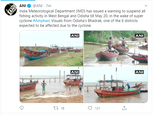Viewport: 153px width, 115px height.
Task: Click ANI watermark on bottom-right photo
Action: (x=139, y=72)
